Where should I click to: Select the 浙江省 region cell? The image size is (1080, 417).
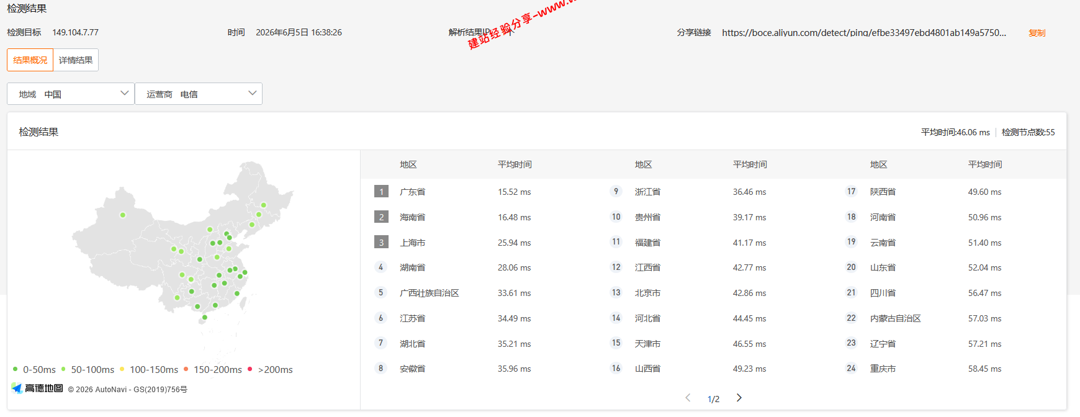click(648, 192)
